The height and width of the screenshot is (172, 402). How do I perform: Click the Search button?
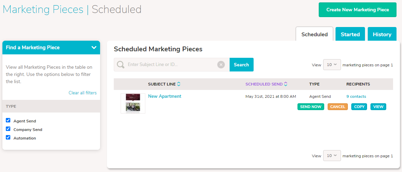tap(242, 65)
